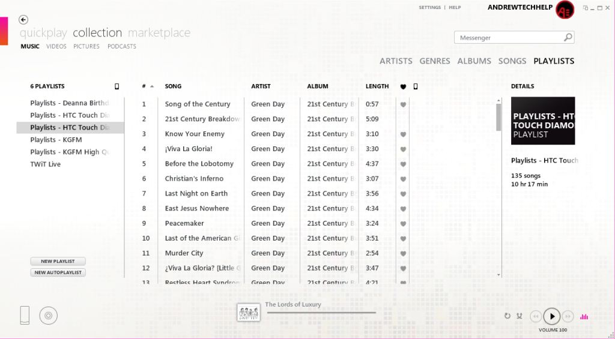Click the playlist cover art in Details
Image resolution: width=615 pixels, height=339 pixels.
tap(543, 121)
